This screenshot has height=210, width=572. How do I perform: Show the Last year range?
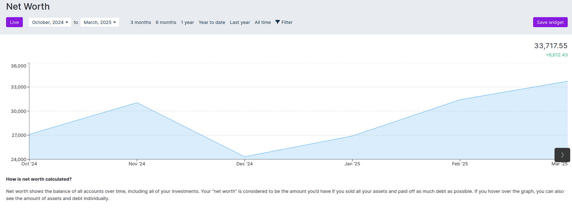[240, 22]
